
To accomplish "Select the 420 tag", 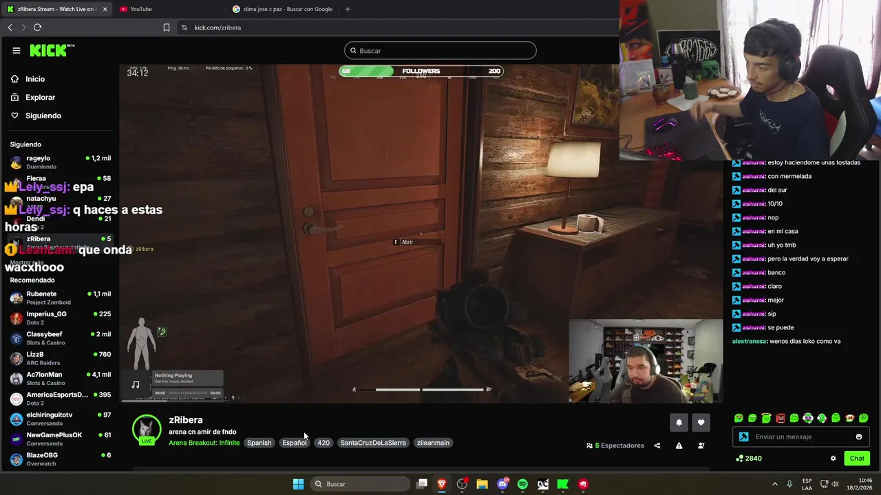I will click(x=323, y=443).
